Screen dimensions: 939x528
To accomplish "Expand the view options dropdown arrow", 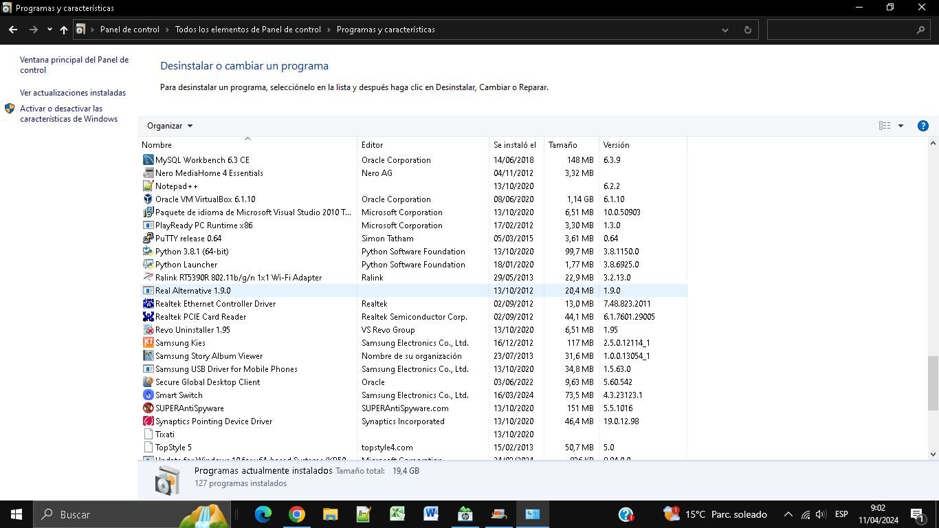I will click(901, 126).
